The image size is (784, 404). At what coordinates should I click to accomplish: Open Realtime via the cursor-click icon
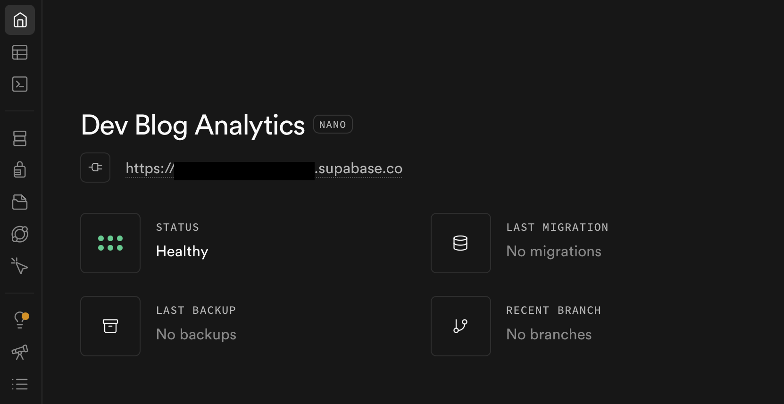tap(20, 266)
